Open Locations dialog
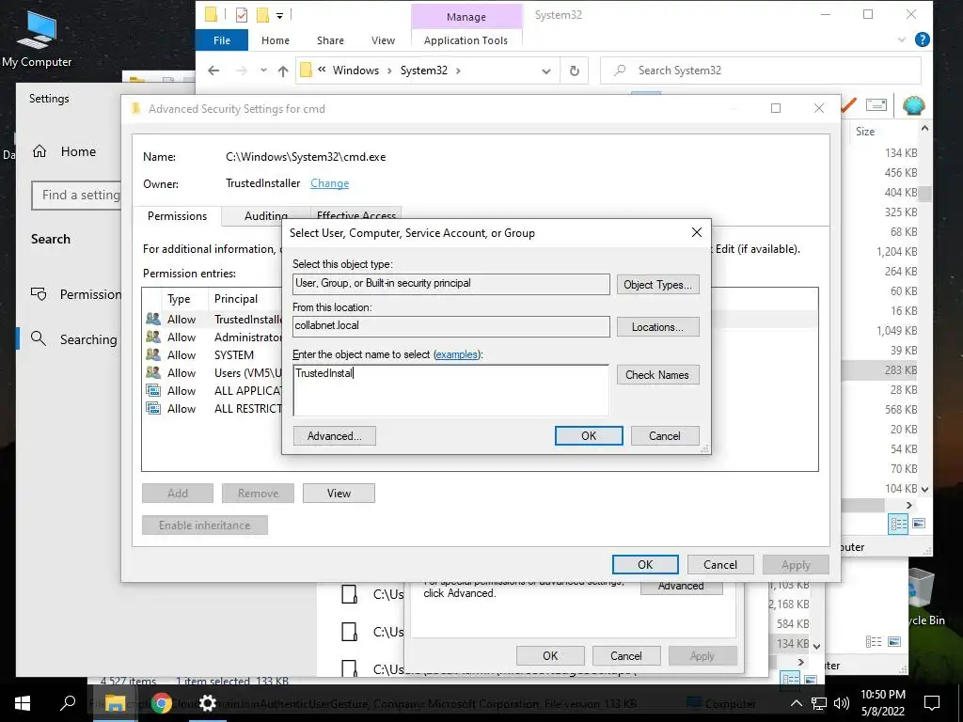Screen dimensions: 963x722 click(657, 326)
